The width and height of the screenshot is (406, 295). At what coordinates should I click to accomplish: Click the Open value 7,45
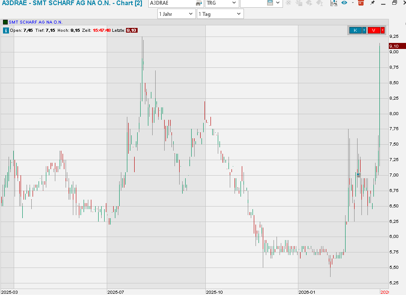click(x=28, y=30)
